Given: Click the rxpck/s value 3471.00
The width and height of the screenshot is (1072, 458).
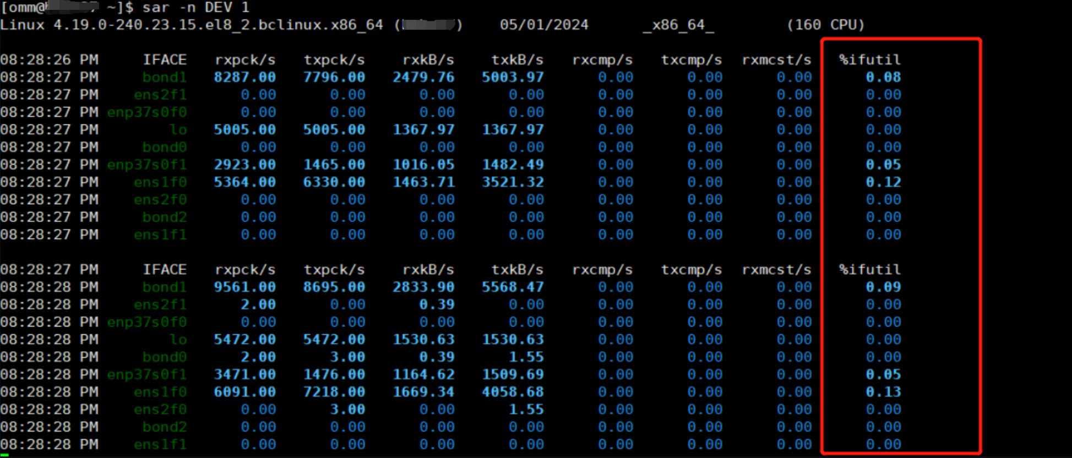Looking at the screenshot, I should (245, 375).
